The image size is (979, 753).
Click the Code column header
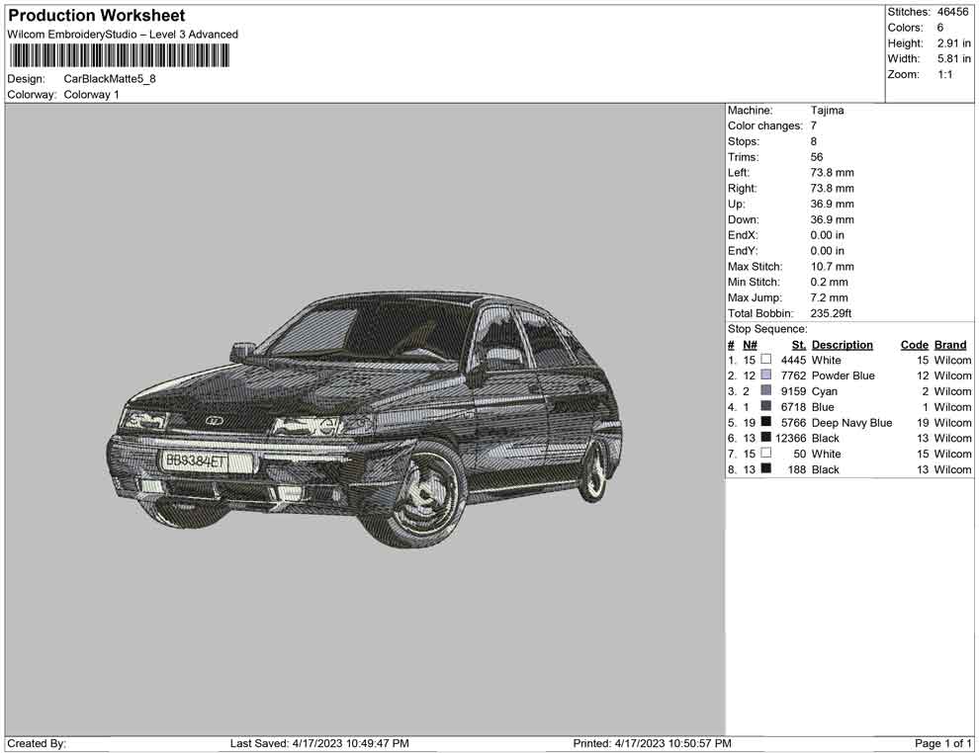pos(914,345)
